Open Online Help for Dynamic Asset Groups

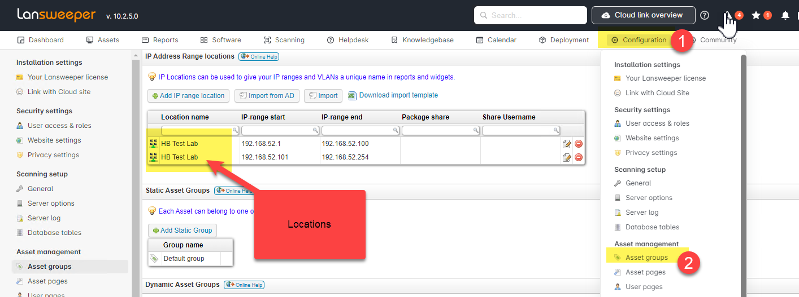click(x=244, y=285)
